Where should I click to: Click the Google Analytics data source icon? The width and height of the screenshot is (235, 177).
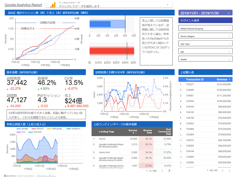coord(53,5)
